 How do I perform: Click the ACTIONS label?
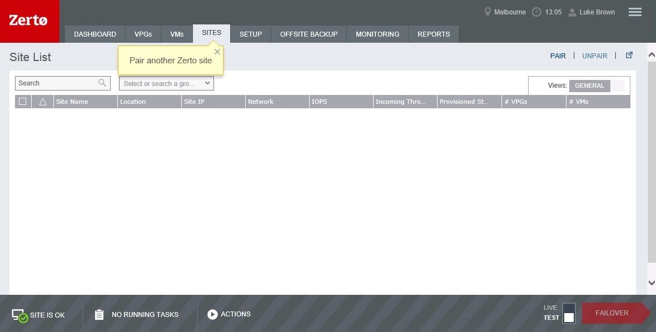[x=236, y=314]
